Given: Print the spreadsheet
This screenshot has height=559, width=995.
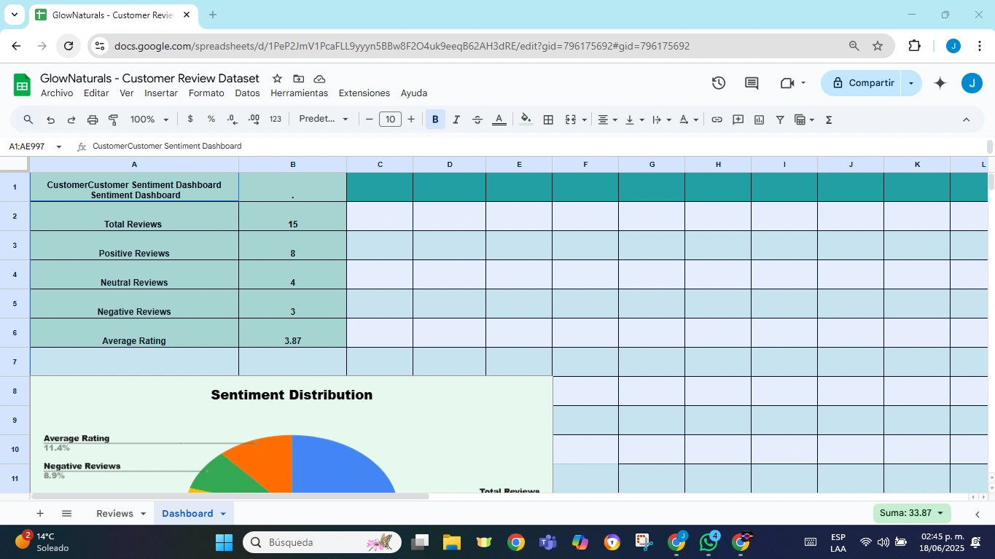Looking at the screenshot, I should (x=93, y=120).
